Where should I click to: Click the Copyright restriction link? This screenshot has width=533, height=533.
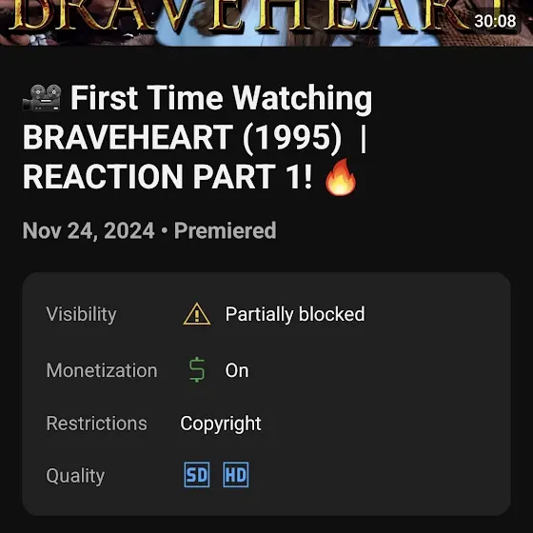click(x=221, y=424)
